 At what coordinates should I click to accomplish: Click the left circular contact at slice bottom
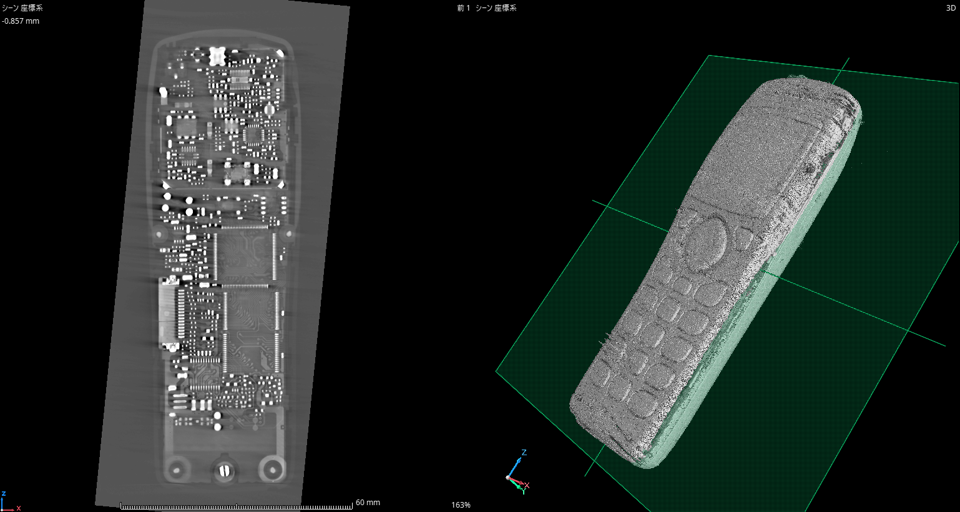(x=176, y=468)
